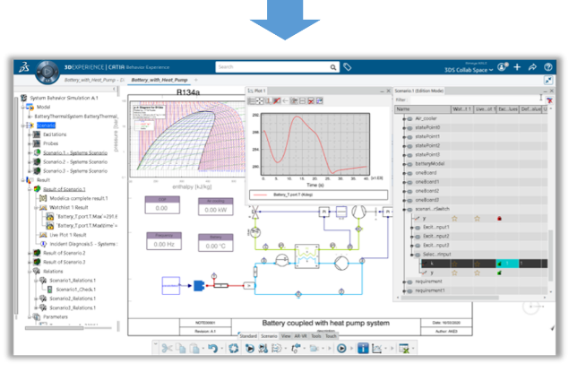Open the tag icon next to search
The image size is (586, 381).
tap(347, 67)
